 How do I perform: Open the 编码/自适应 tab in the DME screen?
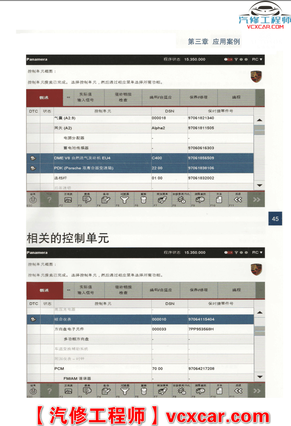161,97
